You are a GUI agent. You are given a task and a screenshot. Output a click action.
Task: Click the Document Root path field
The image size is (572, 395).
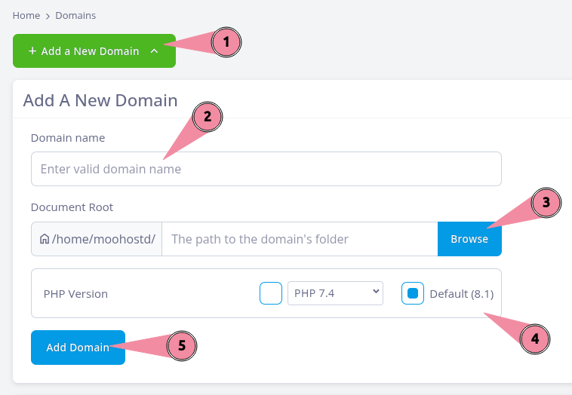click(x=300, y=239)
